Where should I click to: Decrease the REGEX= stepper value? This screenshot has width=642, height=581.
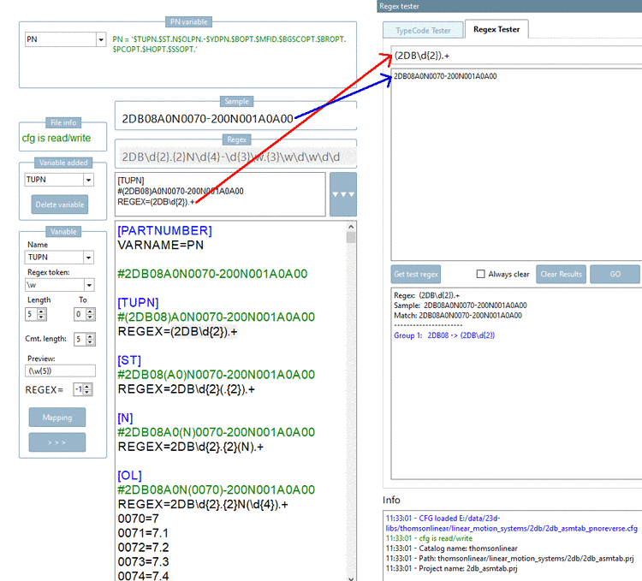pos(87,393)
